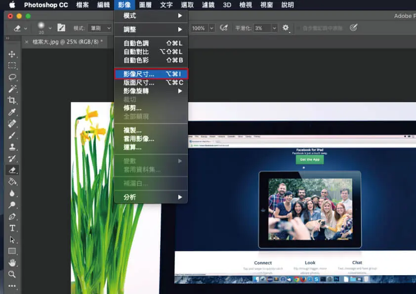Select the Rectangular Marquee tool

point(12,66)
